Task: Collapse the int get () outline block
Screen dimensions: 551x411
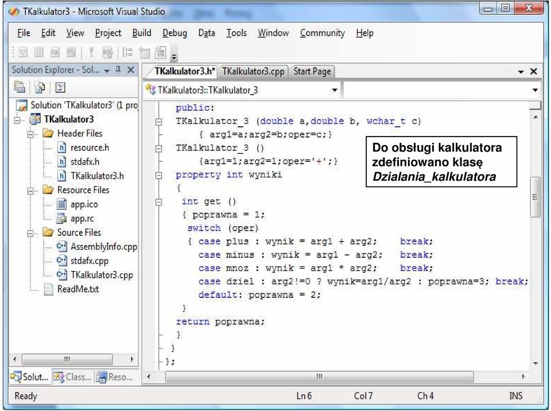Action: 159,202
